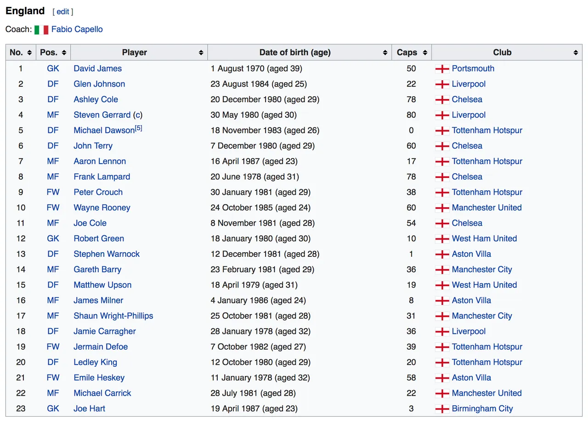Open the Birmingham City club link
Image resolution: width=588 pixels, height=425 pixels.
point(482,409)
